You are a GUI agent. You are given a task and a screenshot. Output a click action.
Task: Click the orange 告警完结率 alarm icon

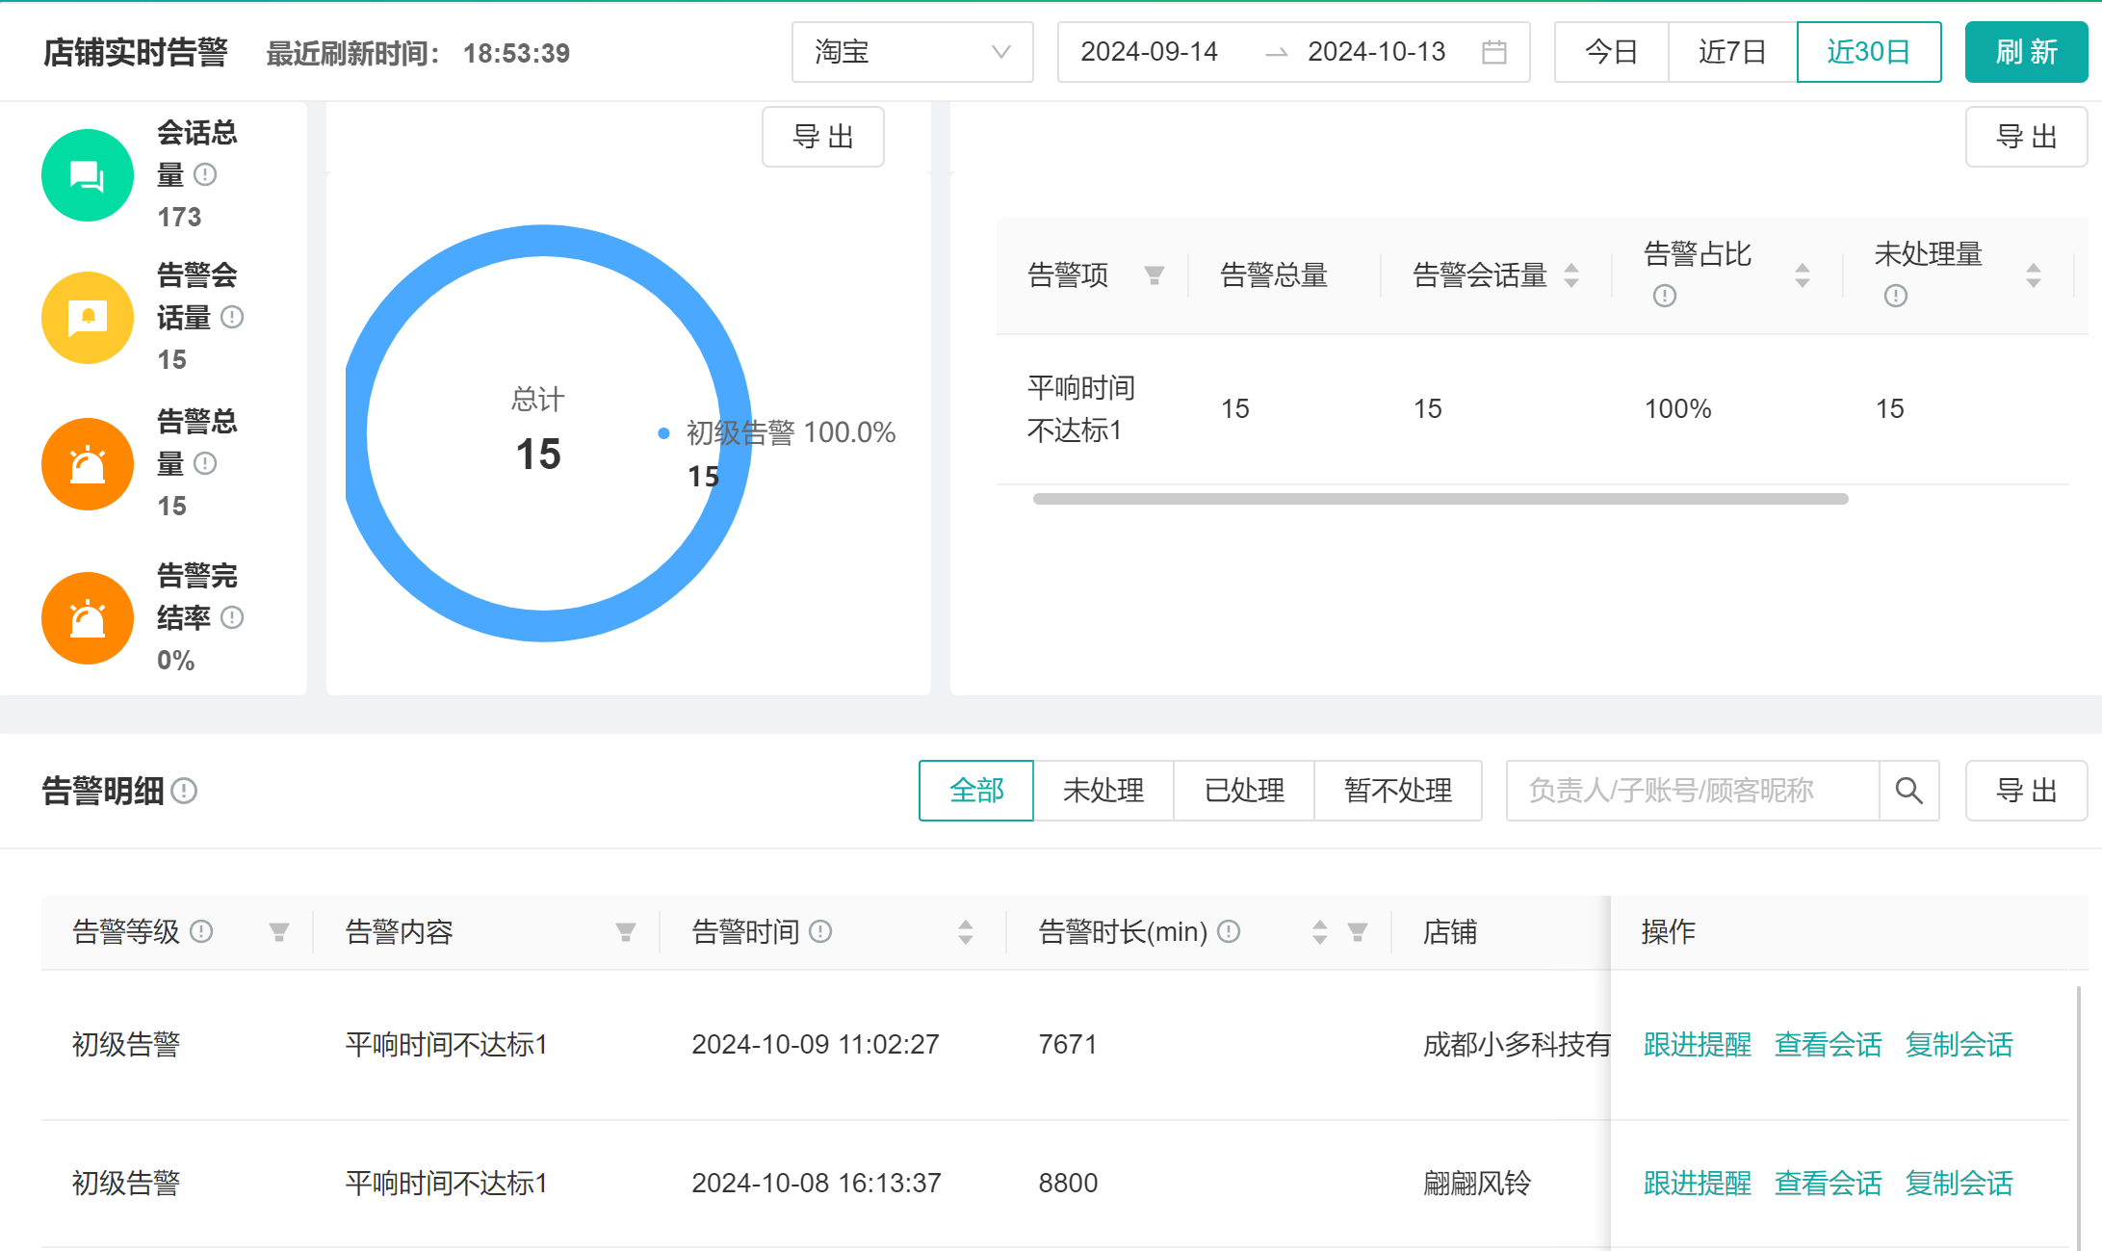[88, 618]
